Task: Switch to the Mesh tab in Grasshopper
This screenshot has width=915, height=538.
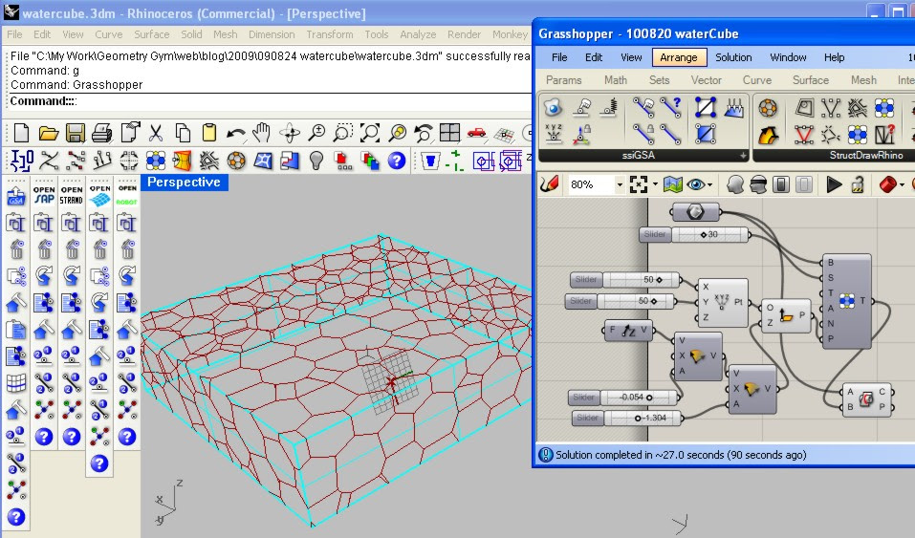Action: 863,80
